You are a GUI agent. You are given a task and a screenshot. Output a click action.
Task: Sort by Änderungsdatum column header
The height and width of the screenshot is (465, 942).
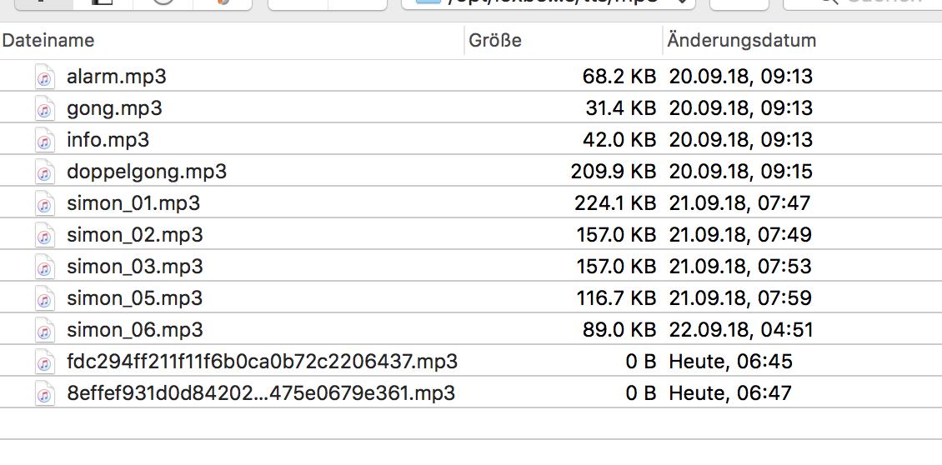742,40
